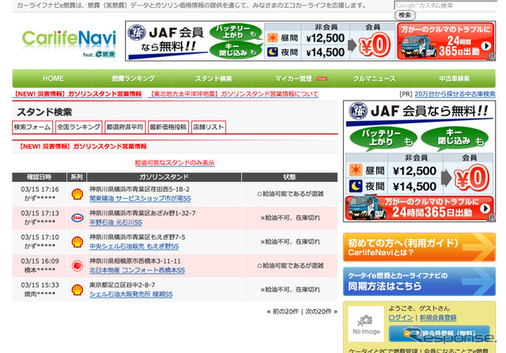Click arrow icon on sidebar 24時間365日出動 banner

[485, 209]
